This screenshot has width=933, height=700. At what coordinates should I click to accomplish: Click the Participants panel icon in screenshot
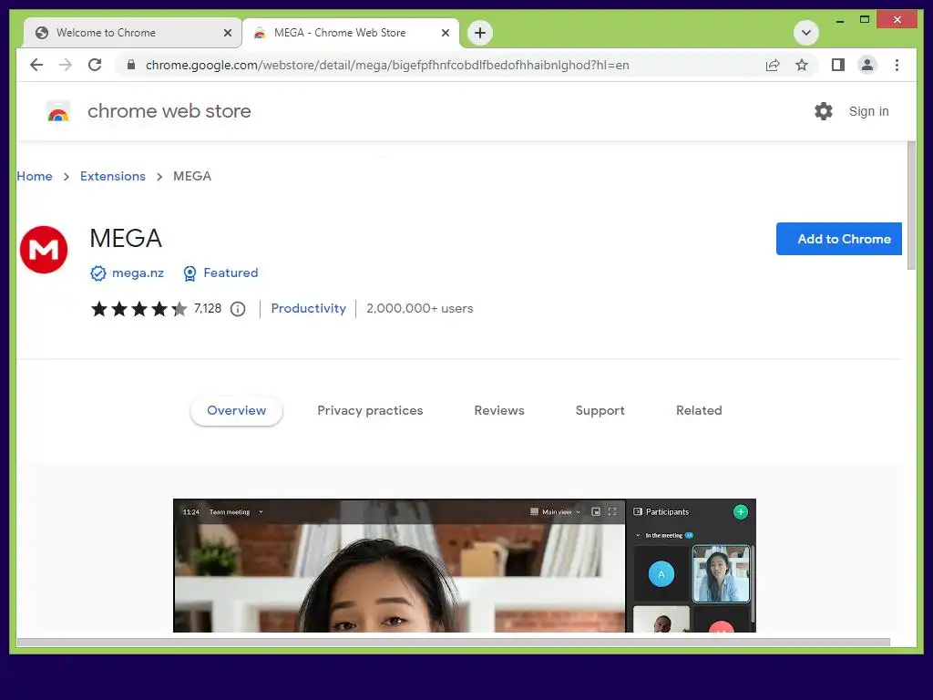[x=638, y=511]
